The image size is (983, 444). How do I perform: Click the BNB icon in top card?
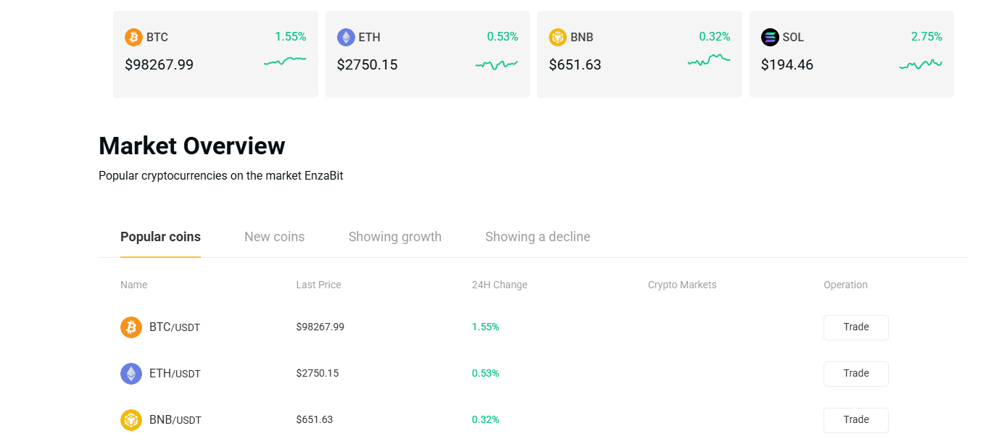tap(557, 37)
